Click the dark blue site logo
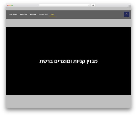Image resolution: width=137 pixels, height=116 pixels. tap(126, 14)
